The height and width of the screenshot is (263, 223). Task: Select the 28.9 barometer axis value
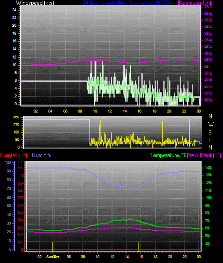208,7
